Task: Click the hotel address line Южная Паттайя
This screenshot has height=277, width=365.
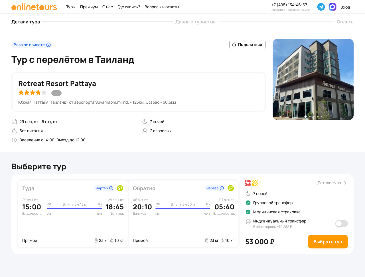Action: pos(97,102)
